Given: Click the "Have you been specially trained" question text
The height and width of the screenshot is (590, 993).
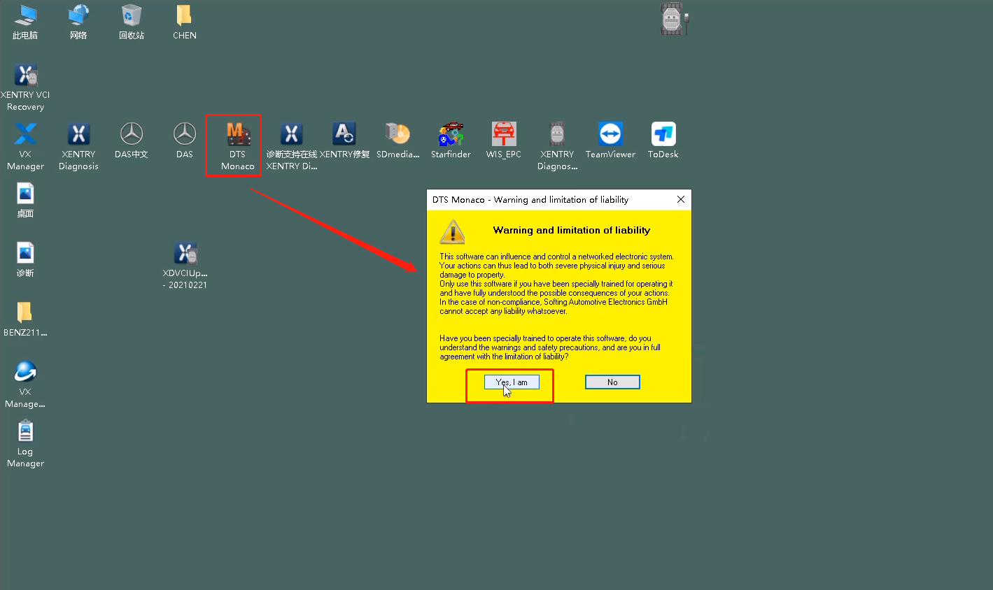Looking at the screenshot, I should coord(550,347).
